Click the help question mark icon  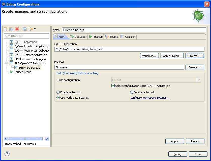[7, 154]
